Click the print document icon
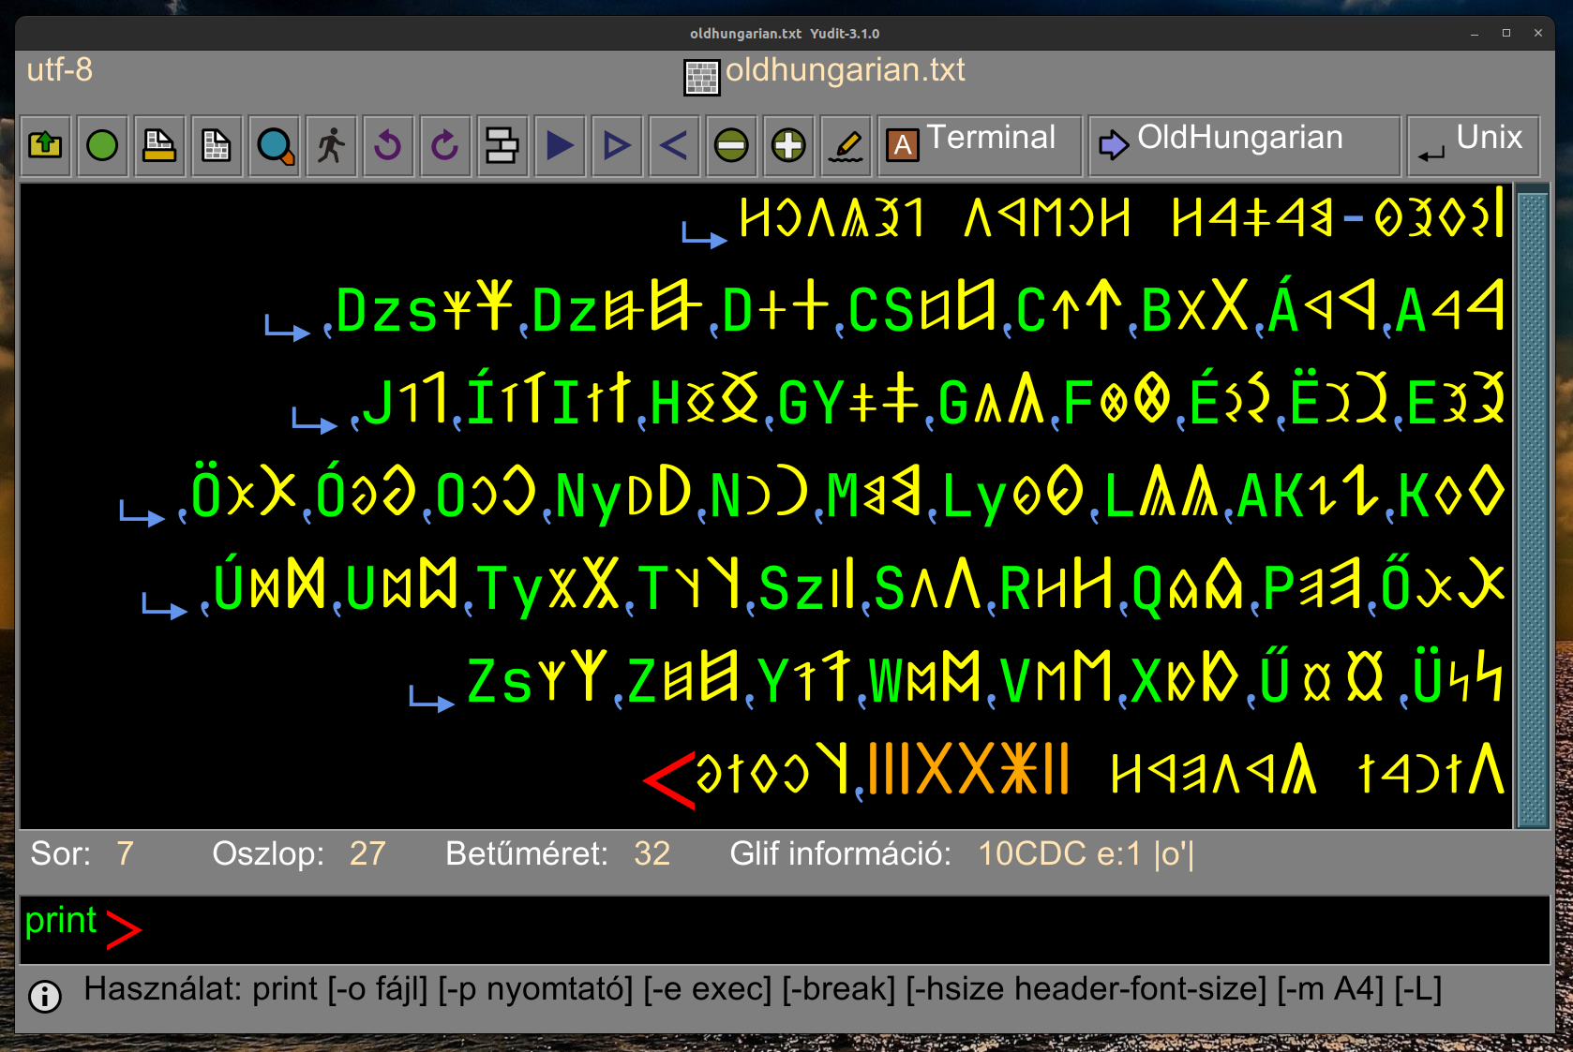 point(159,146)
